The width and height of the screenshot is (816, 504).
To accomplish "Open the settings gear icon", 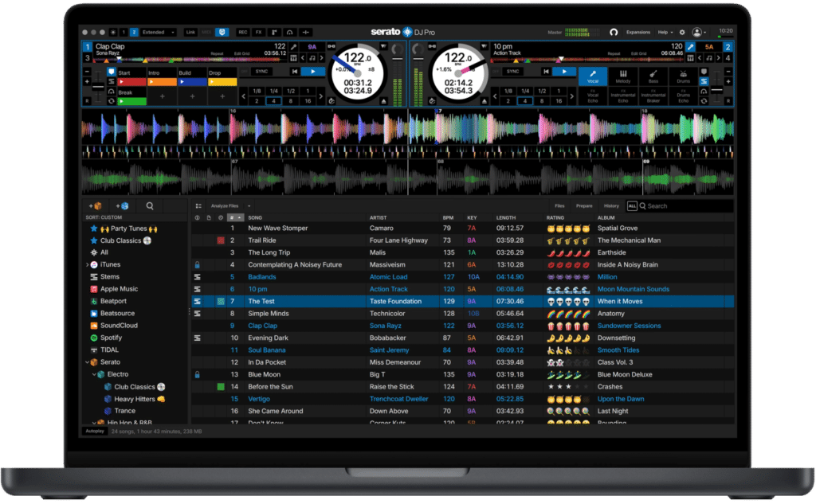I will pyautogui.click(x=682, y=33).
